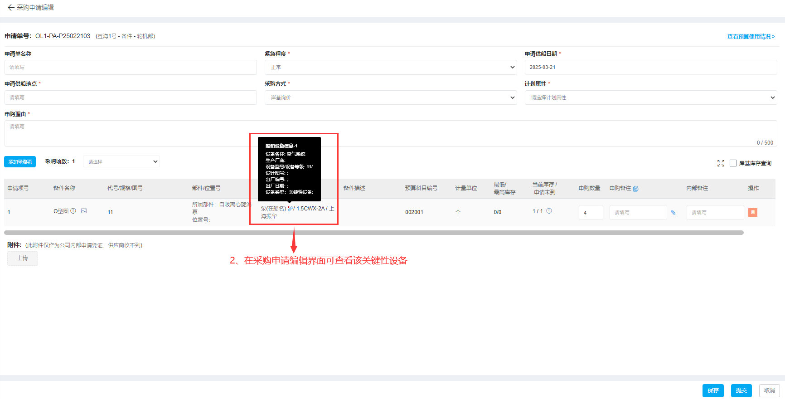Click the 内部备注 input in row 1
Viewport: 785px width, 400px height.
point(715,213)
